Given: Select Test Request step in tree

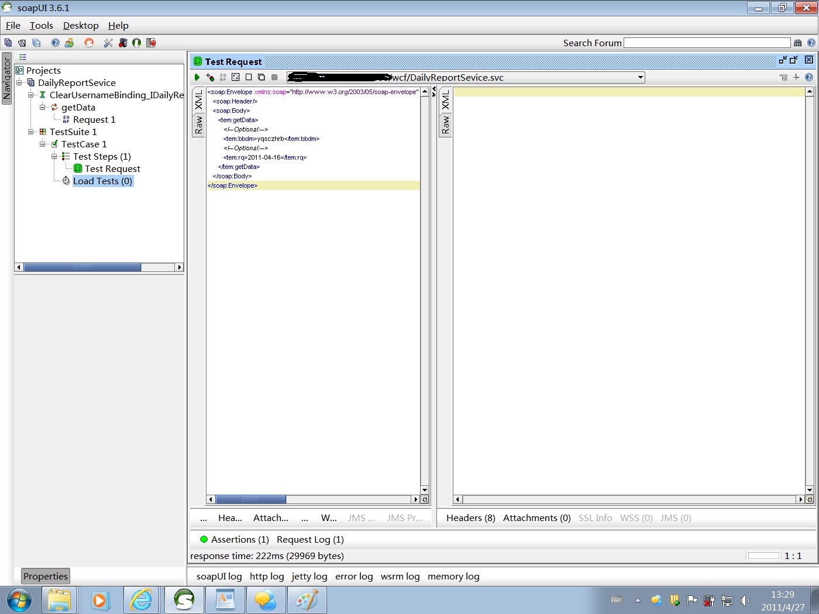Looking at the screenshot, I should point(112,169).
